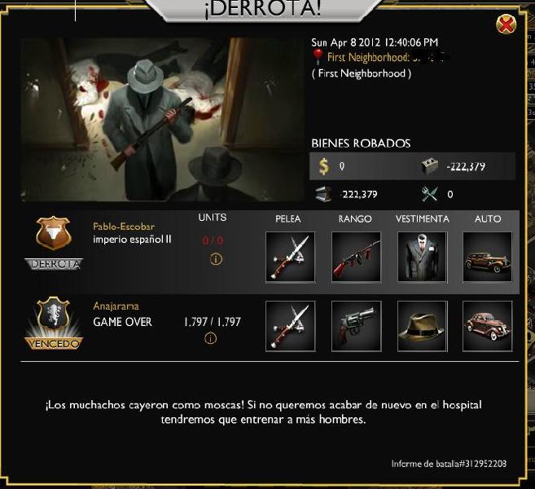This screenshot has height=489, width=535.
Task: Click the fork and knife food icon
Action: [429, 194]
